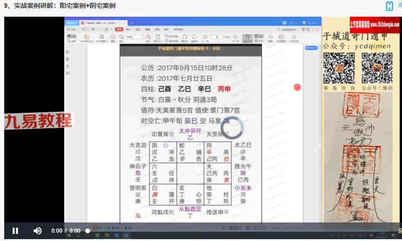
Task: Open the Edit menu in the ribbon
Action: pos(147,29)
